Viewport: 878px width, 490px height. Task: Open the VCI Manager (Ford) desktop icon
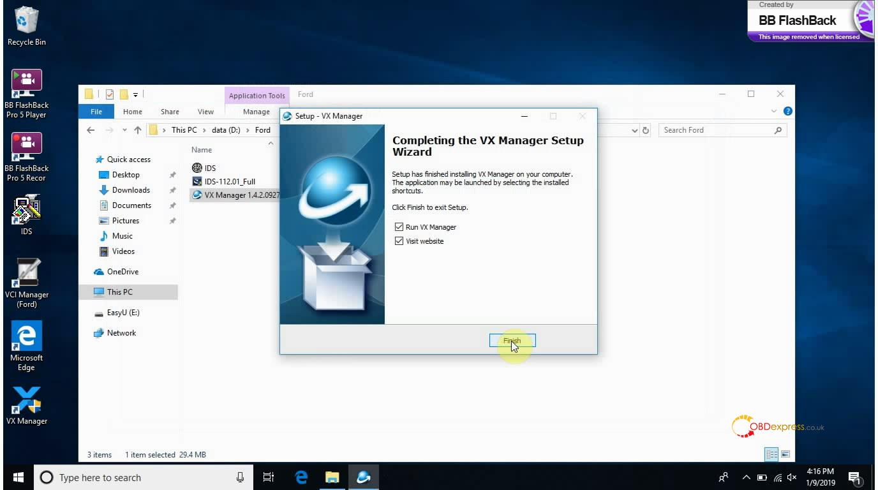(x=27, y=276)
